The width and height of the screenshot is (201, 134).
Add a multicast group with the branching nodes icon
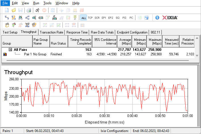pyautogui.click(x=27, y=18)
